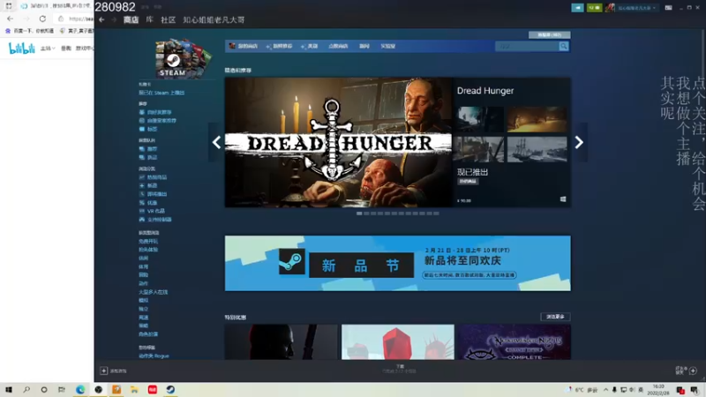Browse the 免费开玩 genre

coord(148,241)
